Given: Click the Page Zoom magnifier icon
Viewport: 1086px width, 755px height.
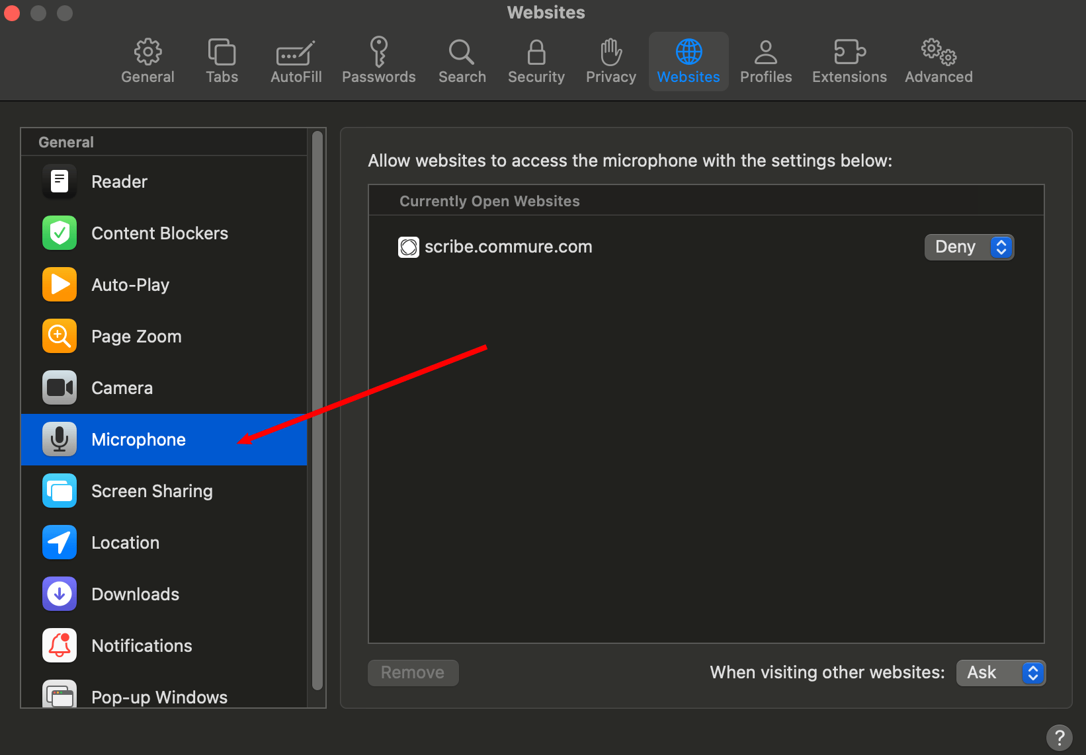Looking at the screenshot, I should [x=60, y=336].
